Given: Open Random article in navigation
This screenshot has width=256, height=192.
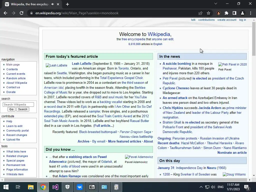Looking at the screenshot, I should 16,78.
